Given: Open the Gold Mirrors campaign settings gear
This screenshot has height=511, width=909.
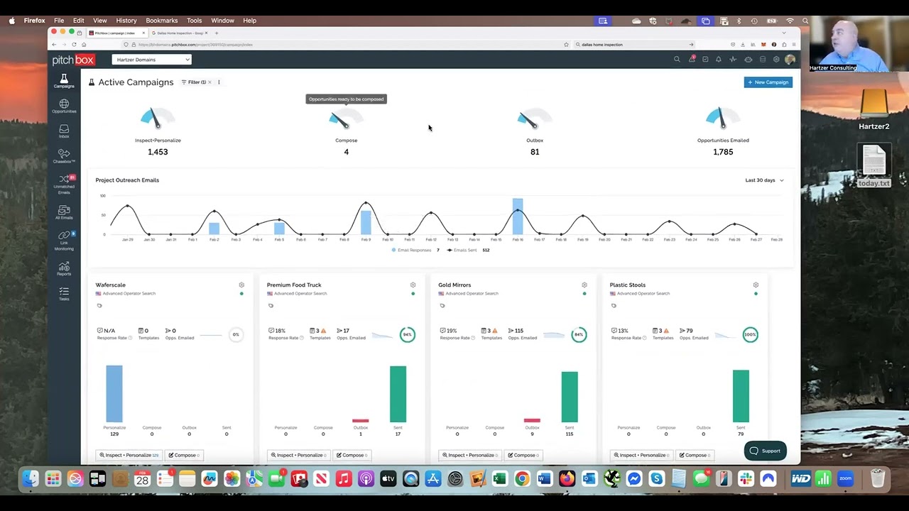Looking at the screenshot, I should 584,285.
